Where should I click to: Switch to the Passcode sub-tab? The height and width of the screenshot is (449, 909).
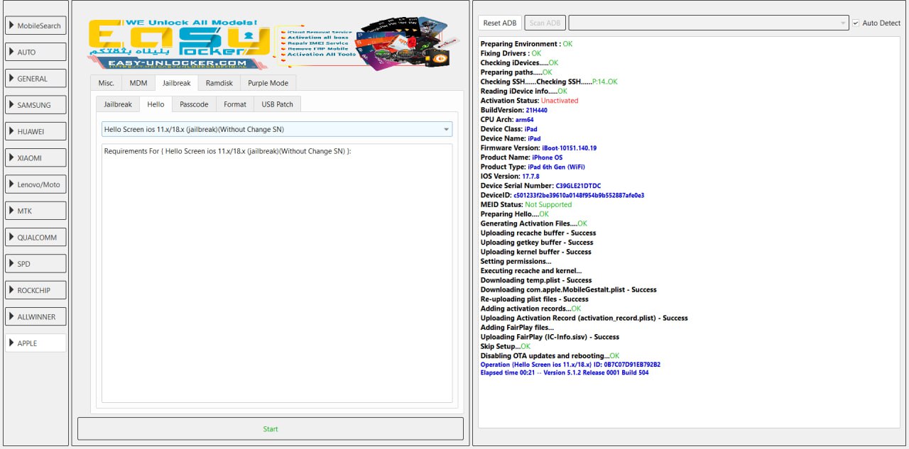pos(194,104)
